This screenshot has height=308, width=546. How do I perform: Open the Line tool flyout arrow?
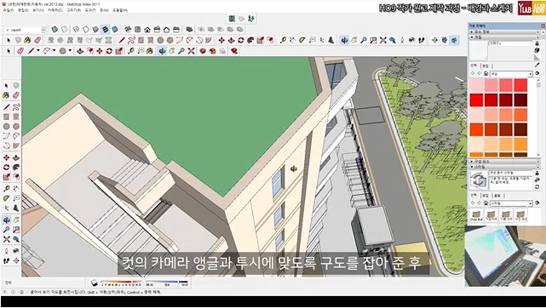(38, 51)
